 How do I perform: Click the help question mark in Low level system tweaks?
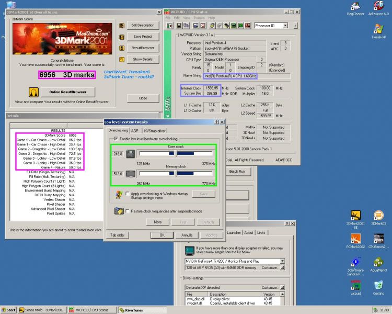(x=216, y=122)
